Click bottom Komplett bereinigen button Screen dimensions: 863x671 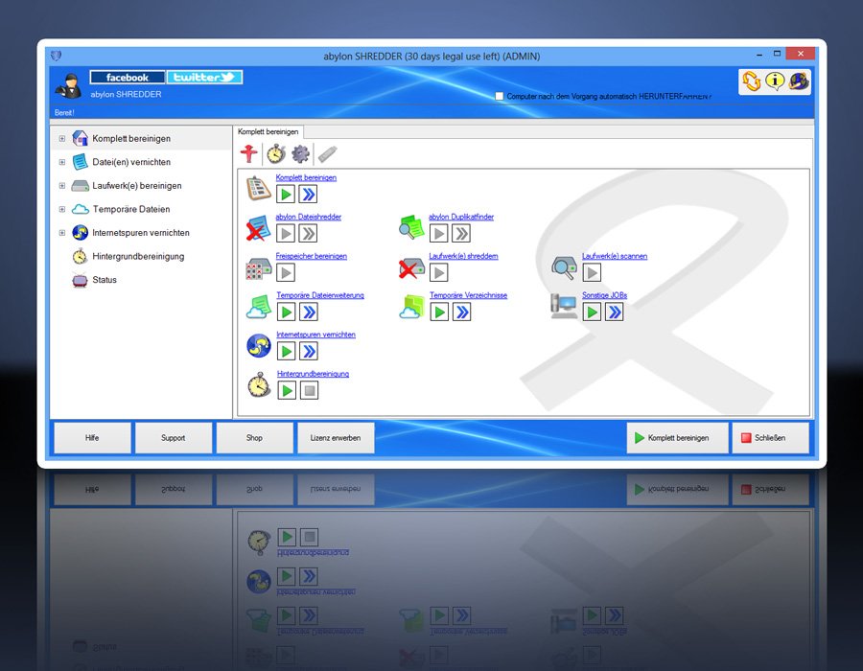tap(678, 438)
